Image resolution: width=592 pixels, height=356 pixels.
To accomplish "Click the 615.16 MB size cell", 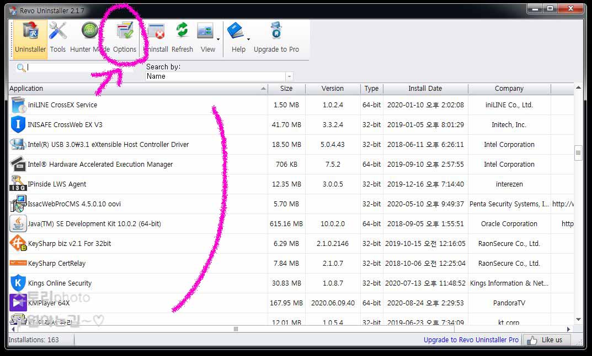I will (286, 224).
